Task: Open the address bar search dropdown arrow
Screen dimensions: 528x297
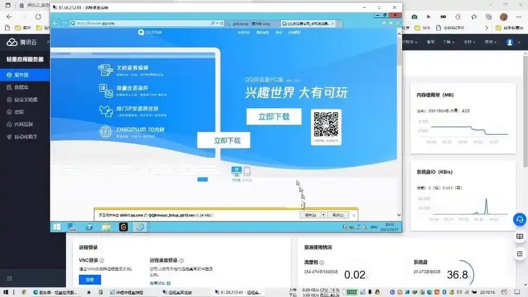Action: [x=217, y=23]
